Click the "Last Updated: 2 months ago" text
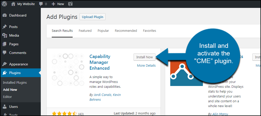The height and width of the screenshot is (116, 261). click(135, 113)
